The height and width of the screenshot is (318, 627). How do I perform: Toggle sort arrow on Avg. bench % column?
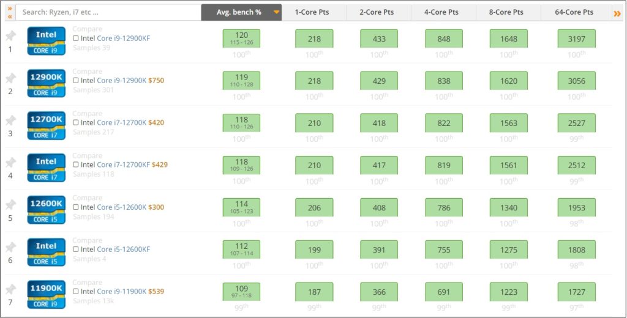pyautogui.click(x=276, y=12)
